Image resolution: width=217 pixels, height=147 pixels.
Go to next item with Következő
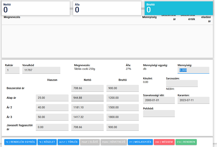[x=114, y=142]
